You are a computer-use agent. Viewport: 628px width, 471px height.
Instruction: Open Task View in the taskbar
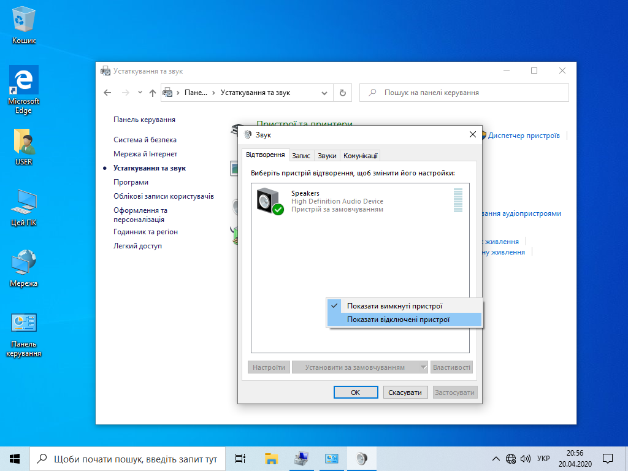coord(240,459)
